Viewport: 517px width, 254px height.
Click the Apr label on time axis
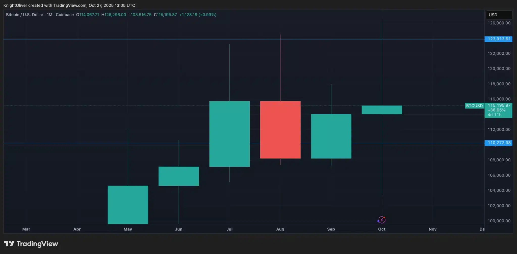[x=77, y=229]
